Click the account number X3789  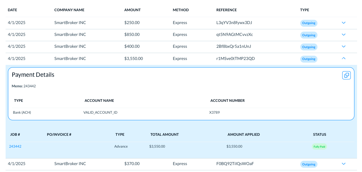click(214, 112)
